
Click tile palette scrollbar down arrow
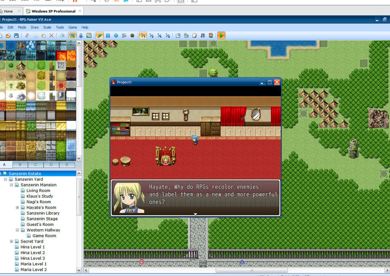click(79, 158)
